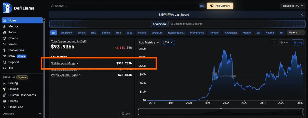Filter by the Bitcoin chain
This screenshot has width=308, height=118.
click(x=106, y=33)
